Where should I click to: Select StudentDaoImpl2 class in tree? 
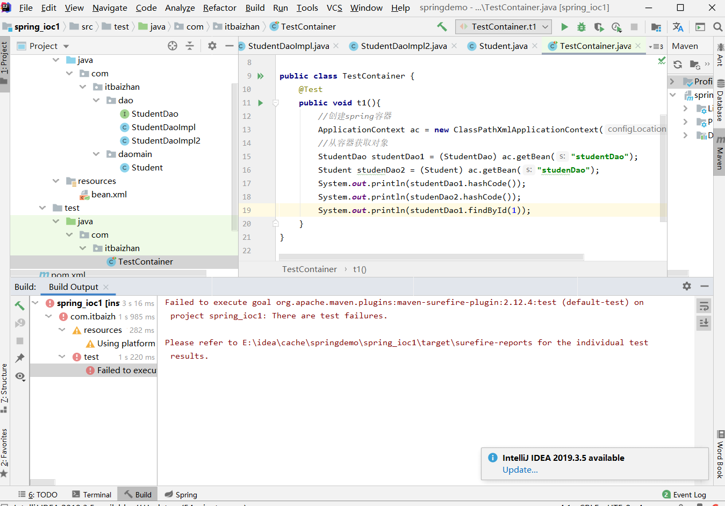pyautogui.click(x=160, y=140)
